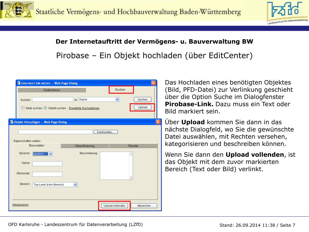Open the 'Rechte' tab
This screenshot has height=232, width=309.
[x=133, y=146]
